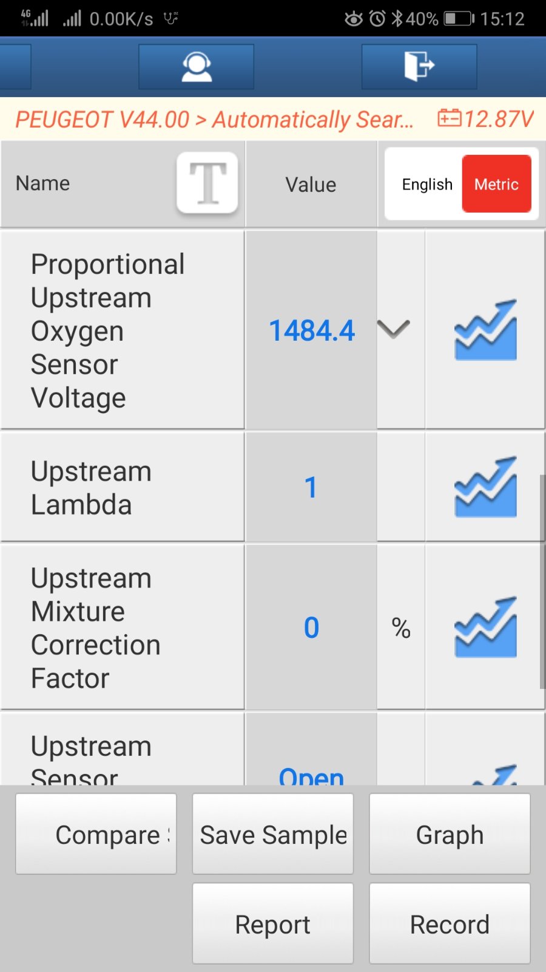The image size is (546, 972).
Task: Open the remote support headset icon
Action: point(196,67)
